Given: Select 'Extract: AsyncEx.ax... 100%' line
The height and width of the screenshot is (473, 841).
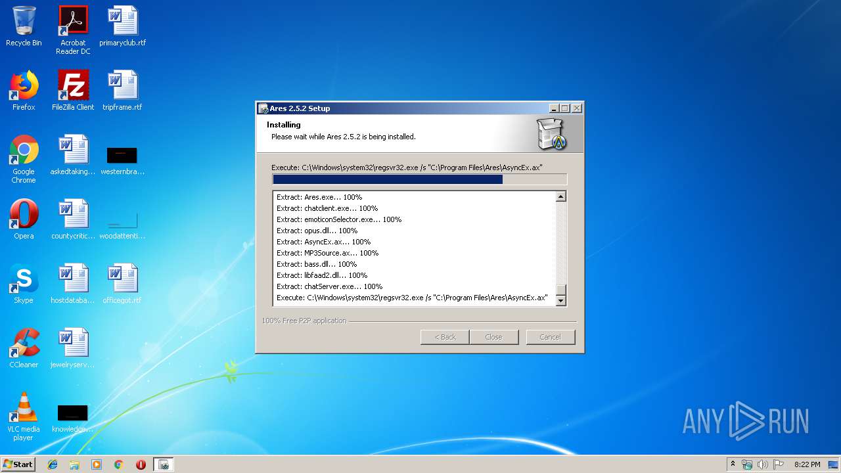Looking at the screenshot, I should click(323, 242).
